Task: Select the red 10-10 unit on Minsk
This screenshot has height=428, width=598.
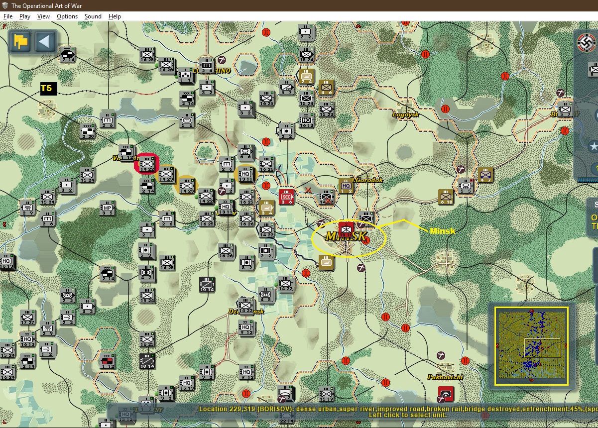Action: tap(347, 230)
